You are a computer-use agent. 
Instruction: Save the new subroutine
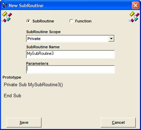(24, 122)
